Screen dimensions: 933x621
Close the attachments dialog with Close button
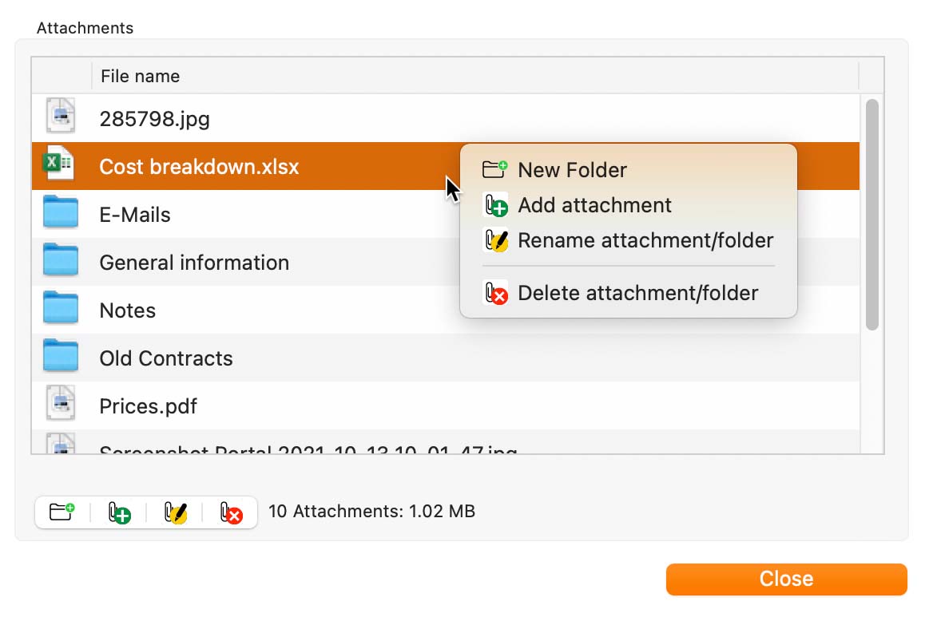(786, 579)
